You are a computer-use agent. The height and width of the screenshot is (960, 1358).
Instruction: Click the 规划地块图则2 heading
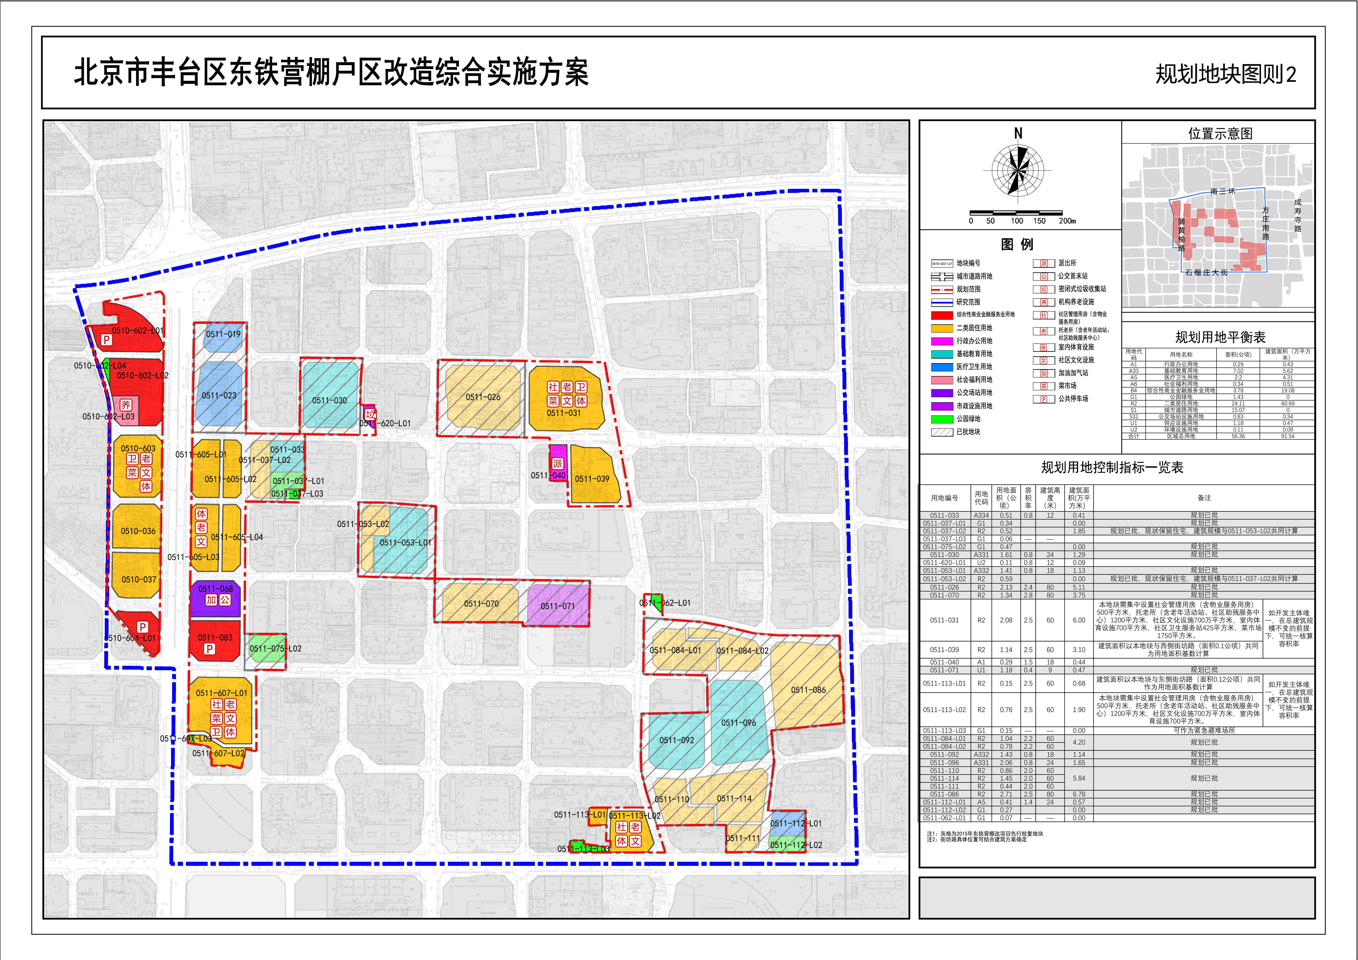tap(1226, 74)
